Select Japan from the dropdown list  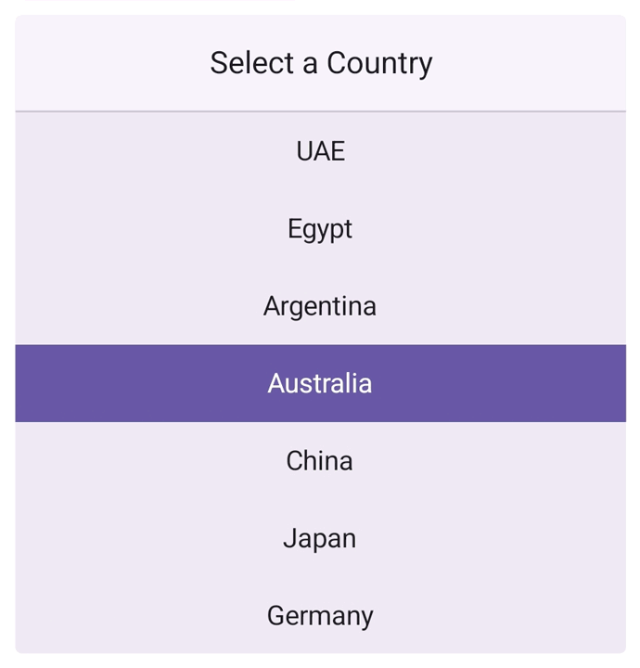pyautogui.click(x=320, y=538)
